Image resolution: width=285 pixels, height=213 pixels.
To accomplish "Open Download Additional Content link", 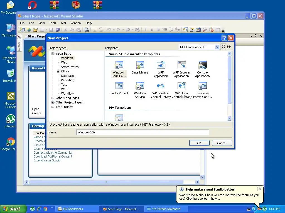I will tap(53, 156).
